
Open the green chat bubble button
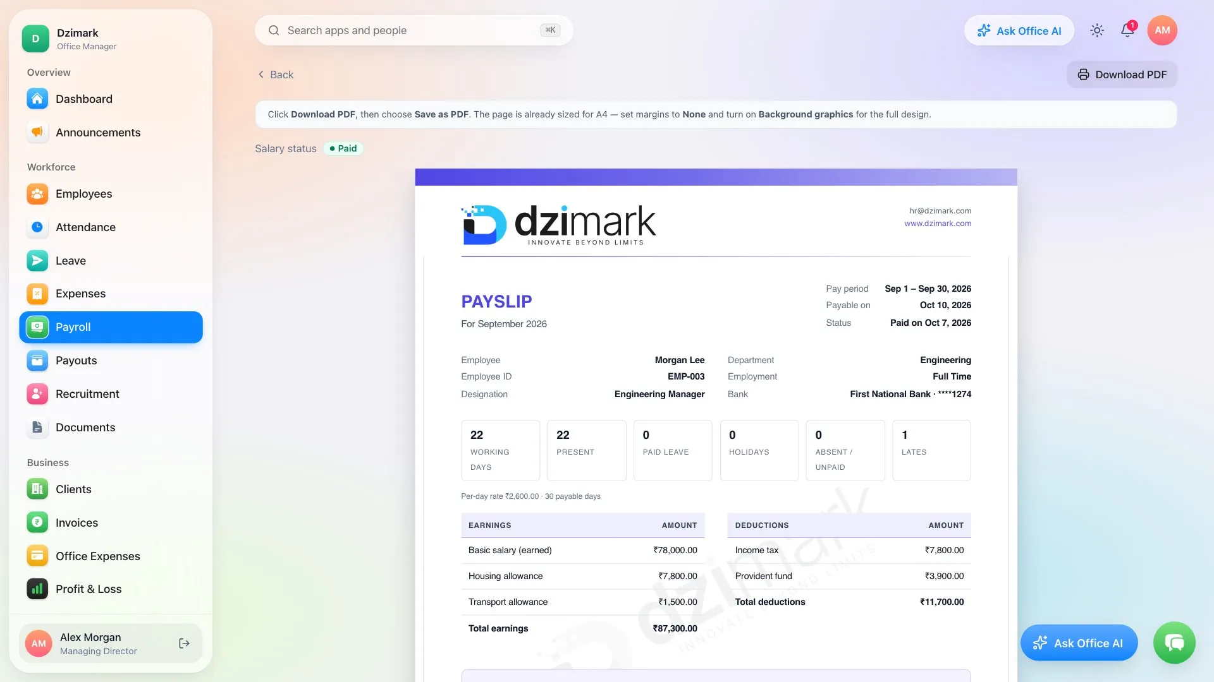(x=1174, y=643)
